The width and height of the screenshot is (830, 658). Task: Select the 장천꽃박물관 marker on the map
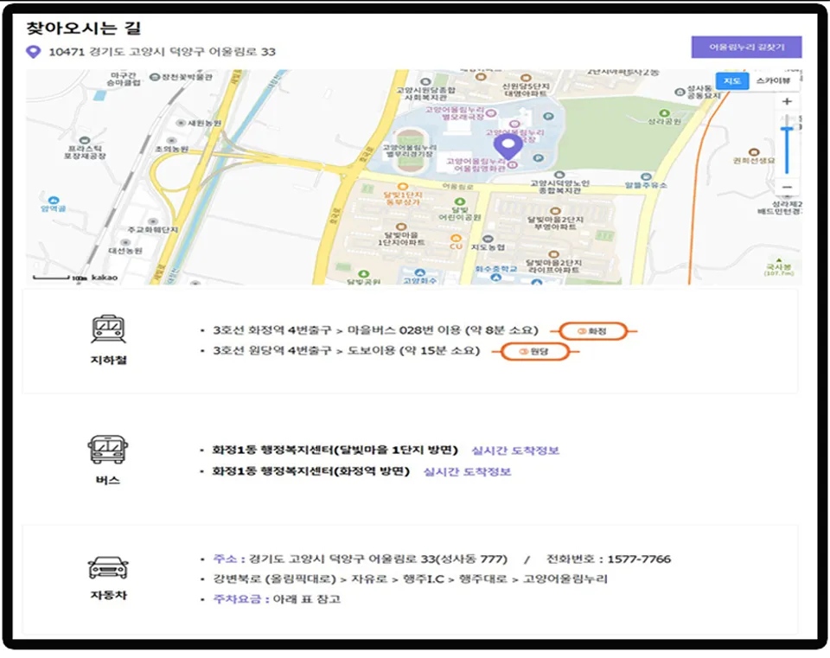pyautogui.click(x=155, y=77)
